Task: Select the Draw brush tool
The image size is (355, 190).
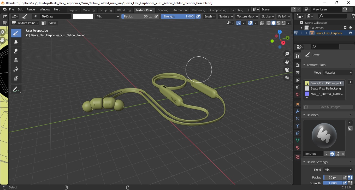Action: click(x=16, y=33)
